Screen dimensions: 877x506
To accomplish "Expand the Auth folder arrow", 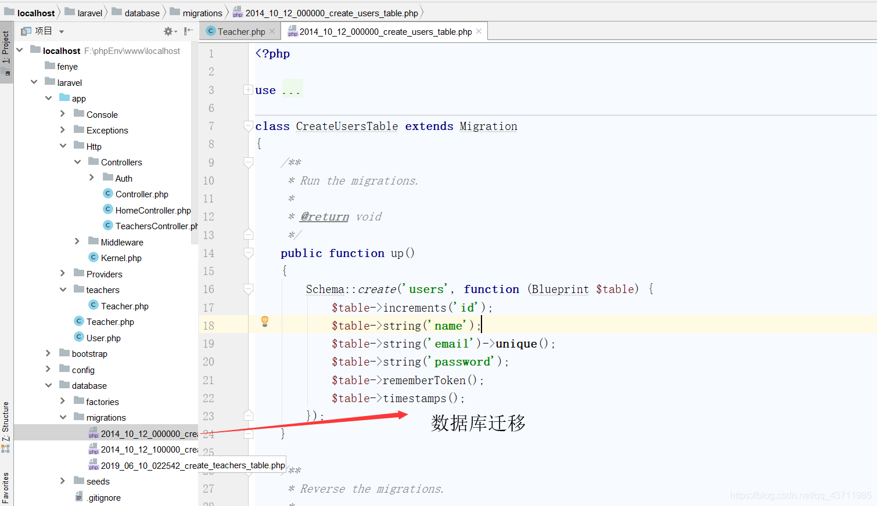I will pos(92,178).
